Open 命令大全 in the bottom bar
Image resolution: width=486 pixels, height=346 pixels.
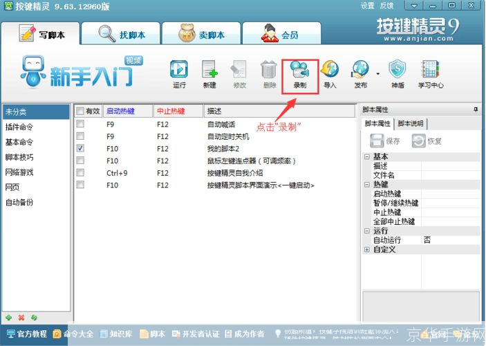pyautogui.click(x=73, y=334)
